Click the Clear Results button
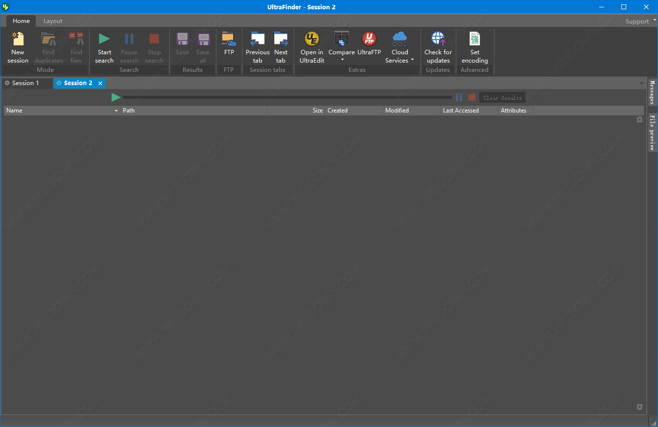 pyautogui.click(x=502, y=97)
